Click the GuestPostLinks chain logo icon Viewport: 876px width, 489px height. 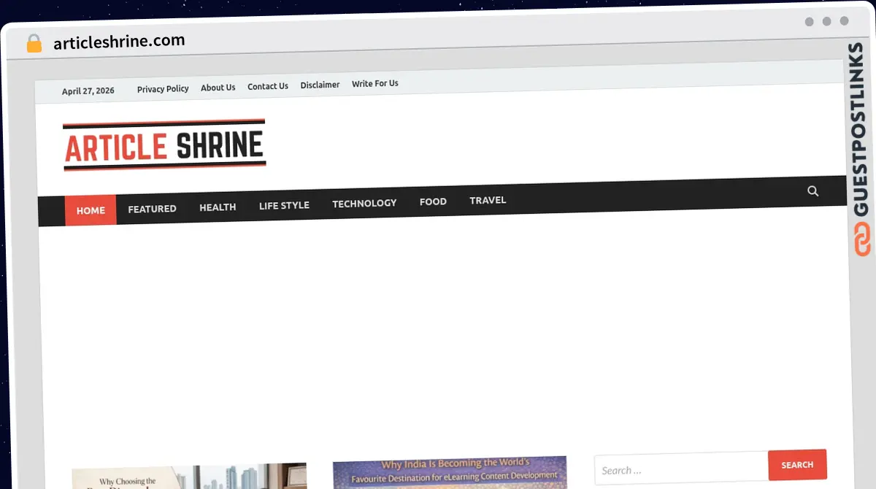(x=862, y=239)
